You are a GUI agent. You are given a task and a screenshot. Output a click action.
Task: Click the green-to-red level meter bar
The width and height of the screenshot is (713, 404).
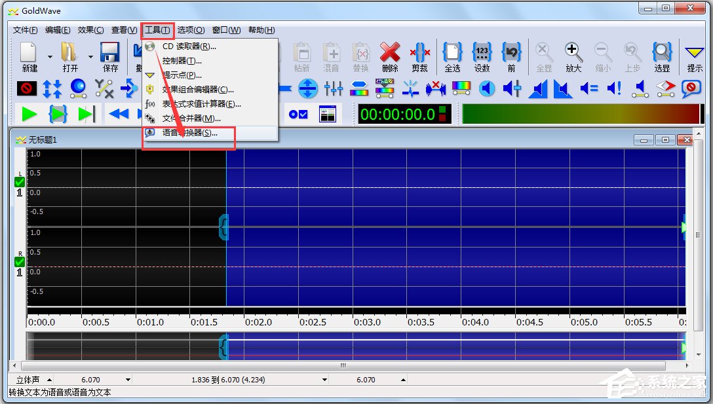pos(581,114)
